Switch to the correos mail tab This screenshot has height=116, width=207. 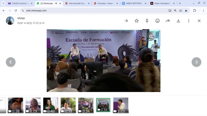pyautogui.click(x=18, y=3)
